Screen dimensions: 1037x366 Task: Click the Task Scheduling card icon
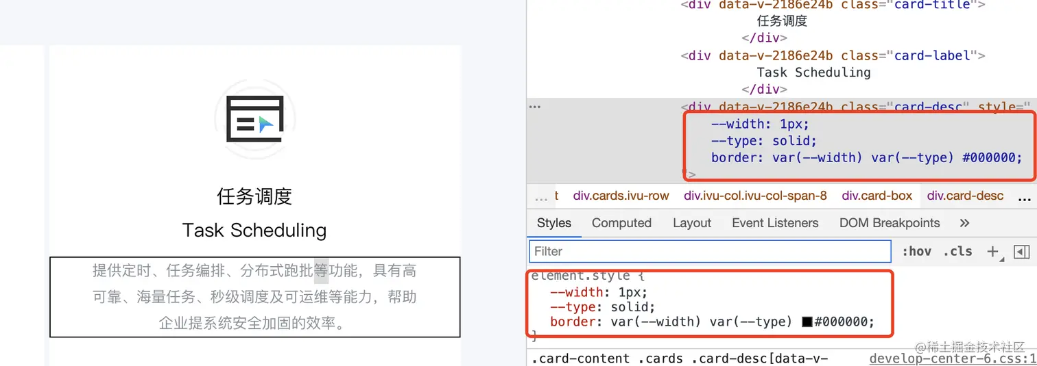pos(255,119)
